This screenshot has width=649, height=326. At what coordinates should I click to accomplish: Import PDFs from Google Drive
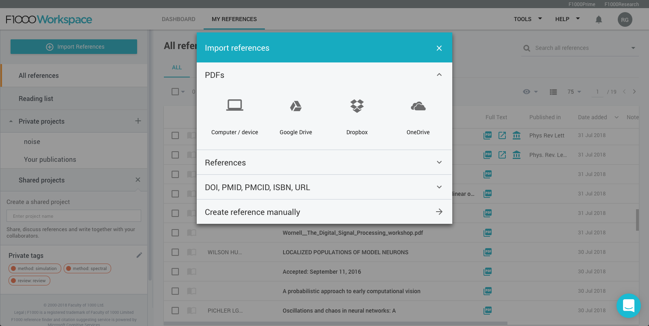(296, 117)
